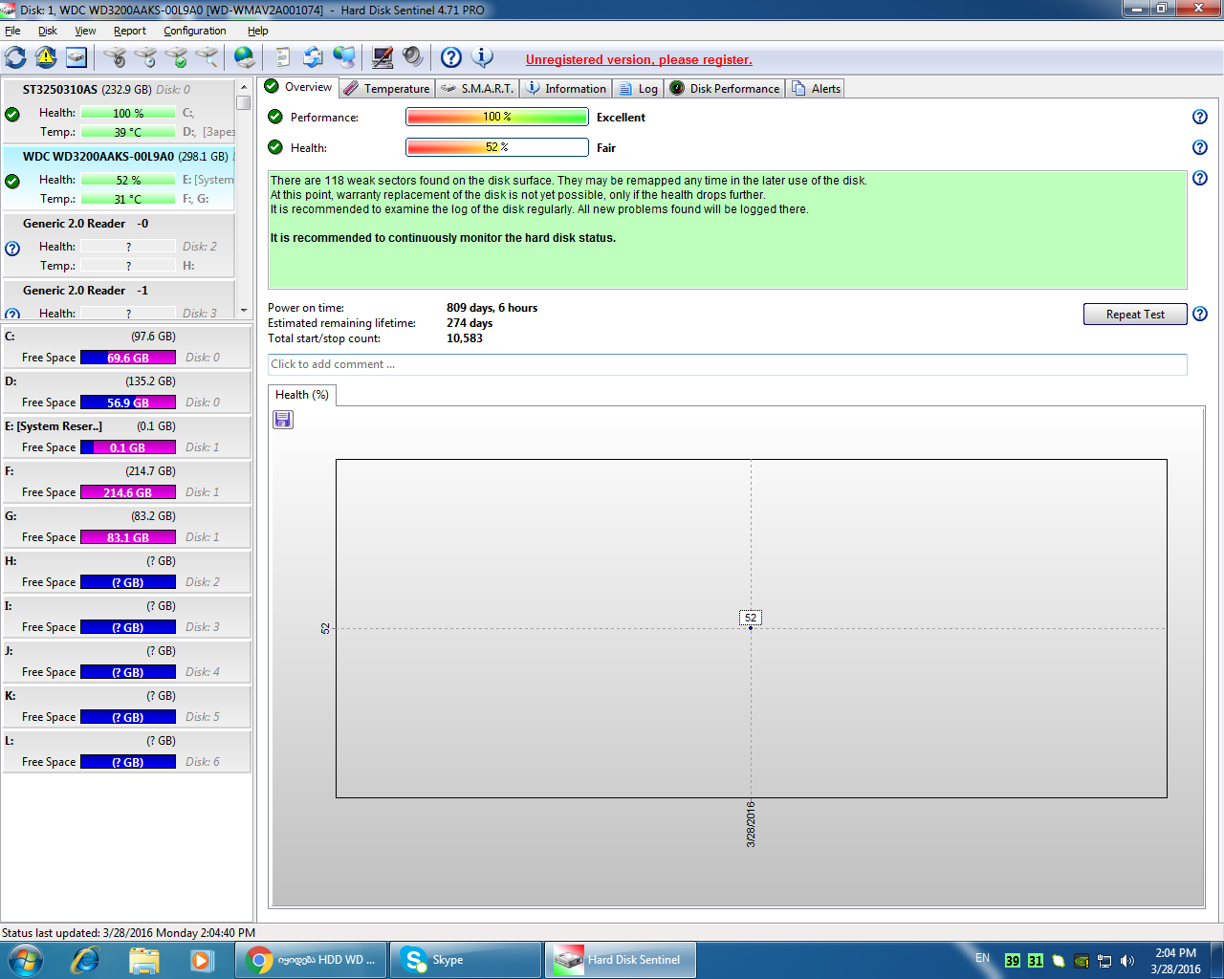This screenshot has width=1224, height=979.
Task: Click the 52 data point on graph
Action: pyautogui.click(x=751, y=628)
